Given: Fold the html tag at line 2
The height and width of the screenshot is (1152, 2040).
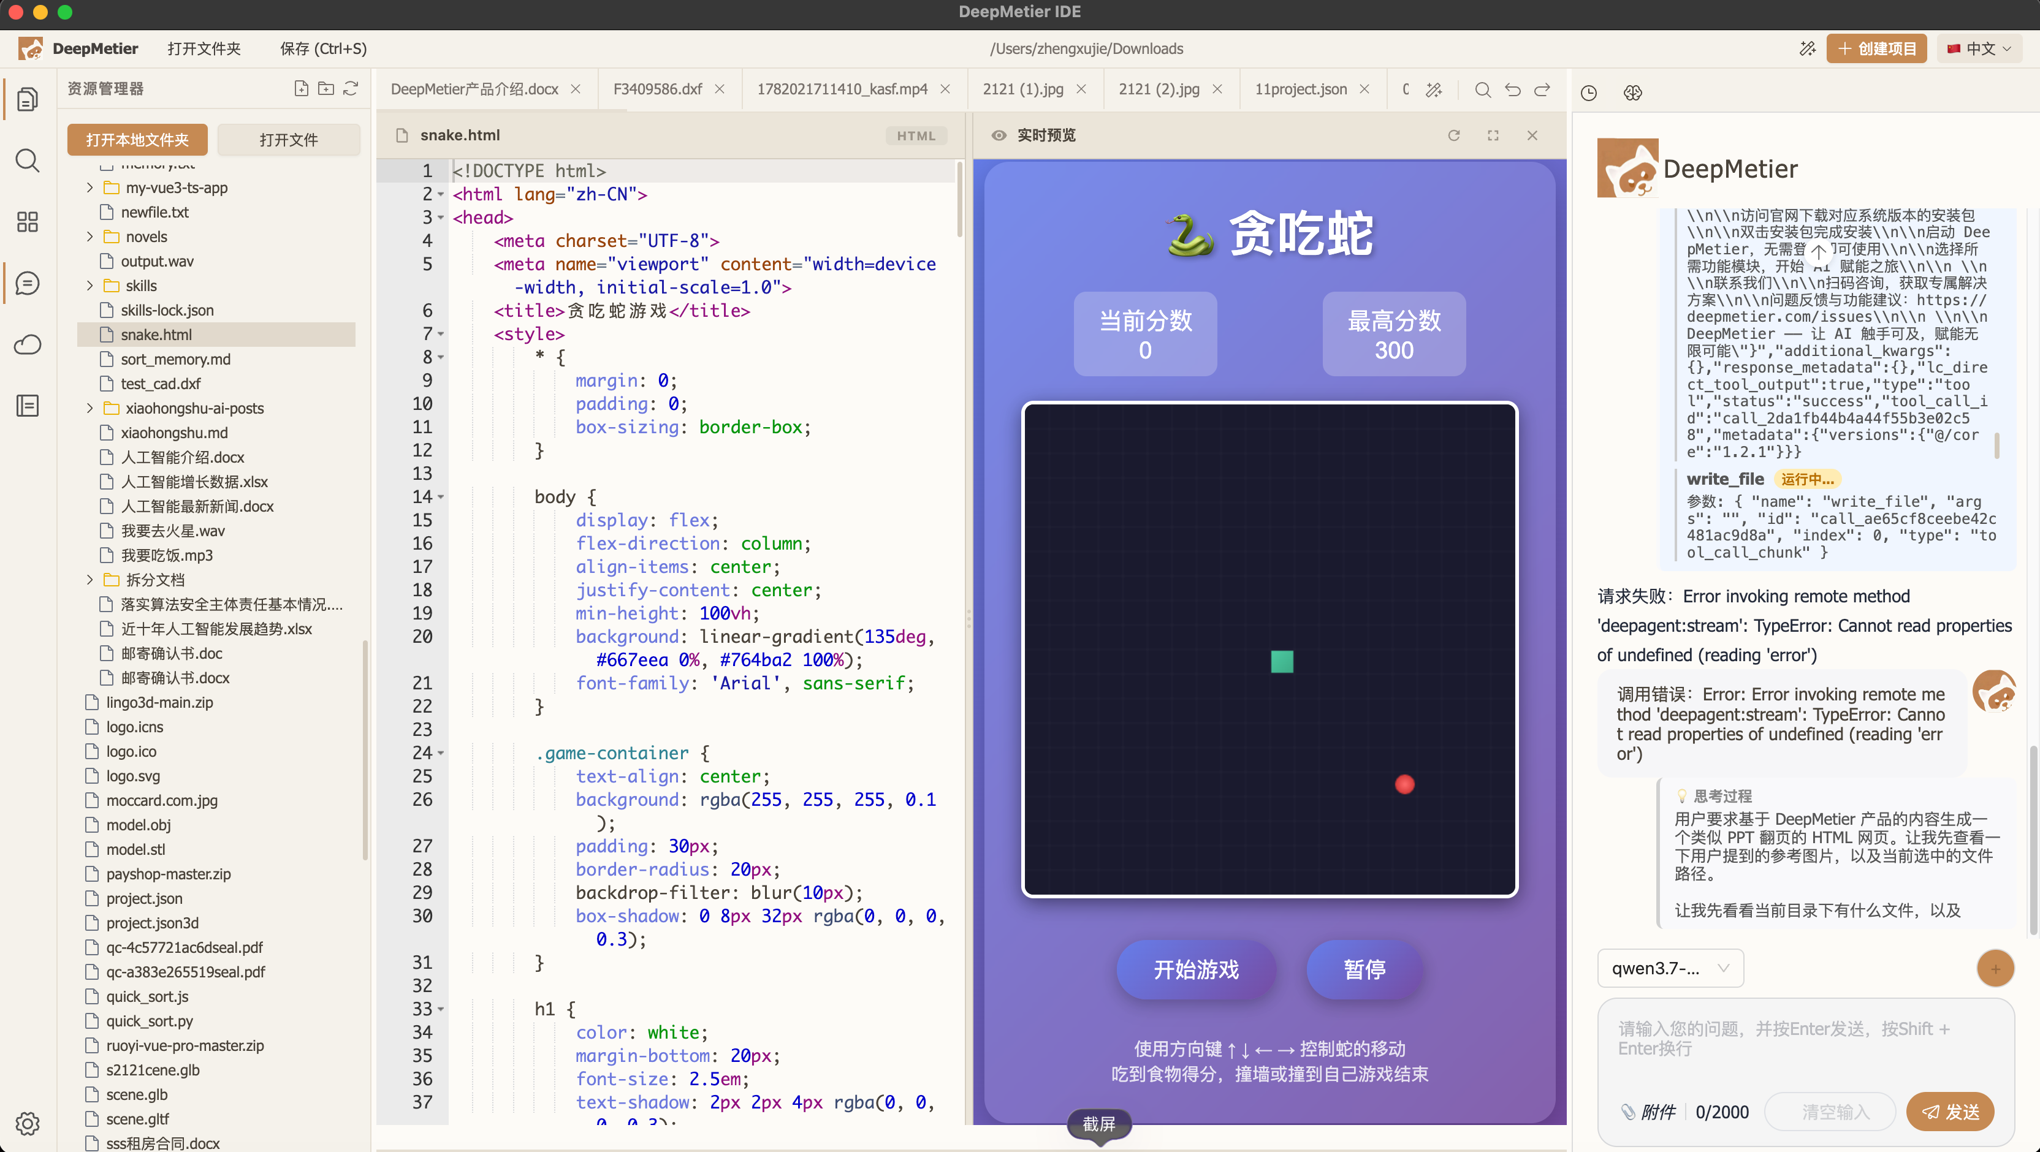Looking at the screenshot, I should [441, 195].
